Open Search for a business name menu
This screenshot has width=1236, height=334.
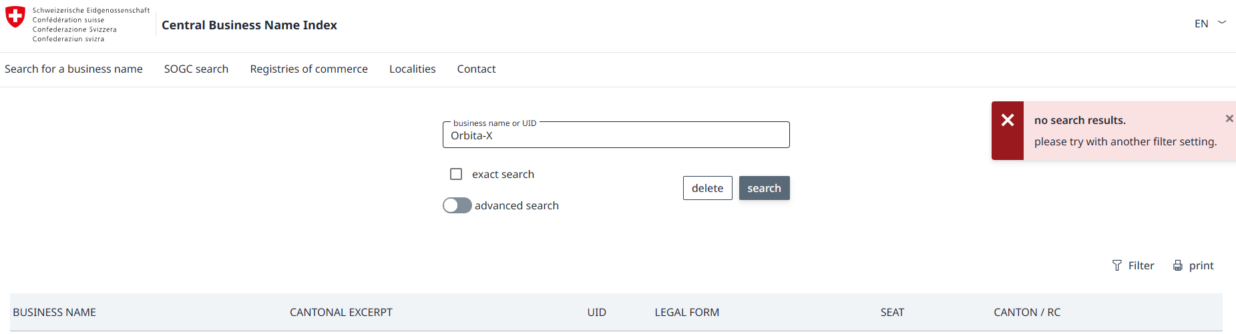(x=73, y=69)
